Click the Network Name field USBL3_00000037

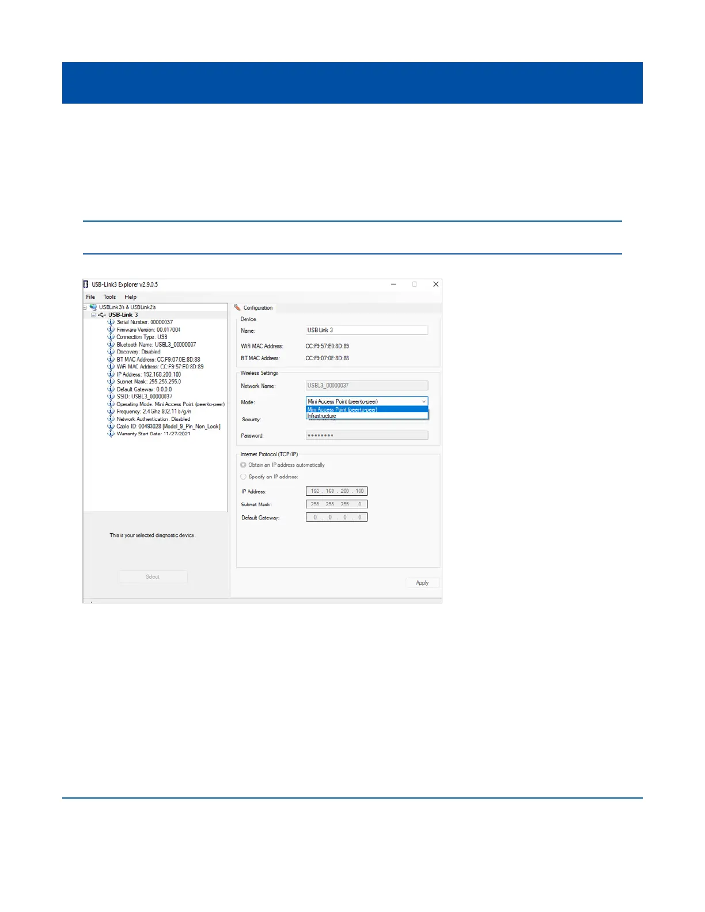pyautogui.click(x=367, y=386)
